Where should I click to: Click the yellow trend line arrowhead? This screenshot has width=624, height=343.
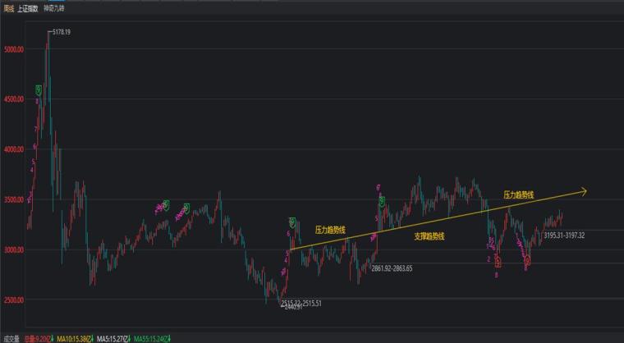click(x=584, y=192)
